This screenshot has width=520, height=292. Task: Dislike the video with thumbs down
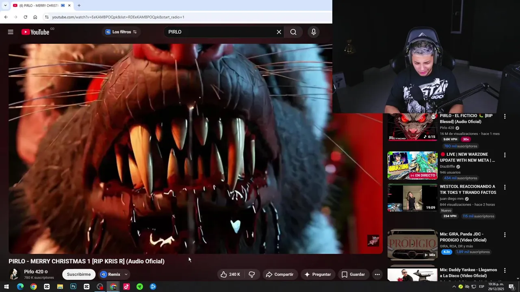252,275
